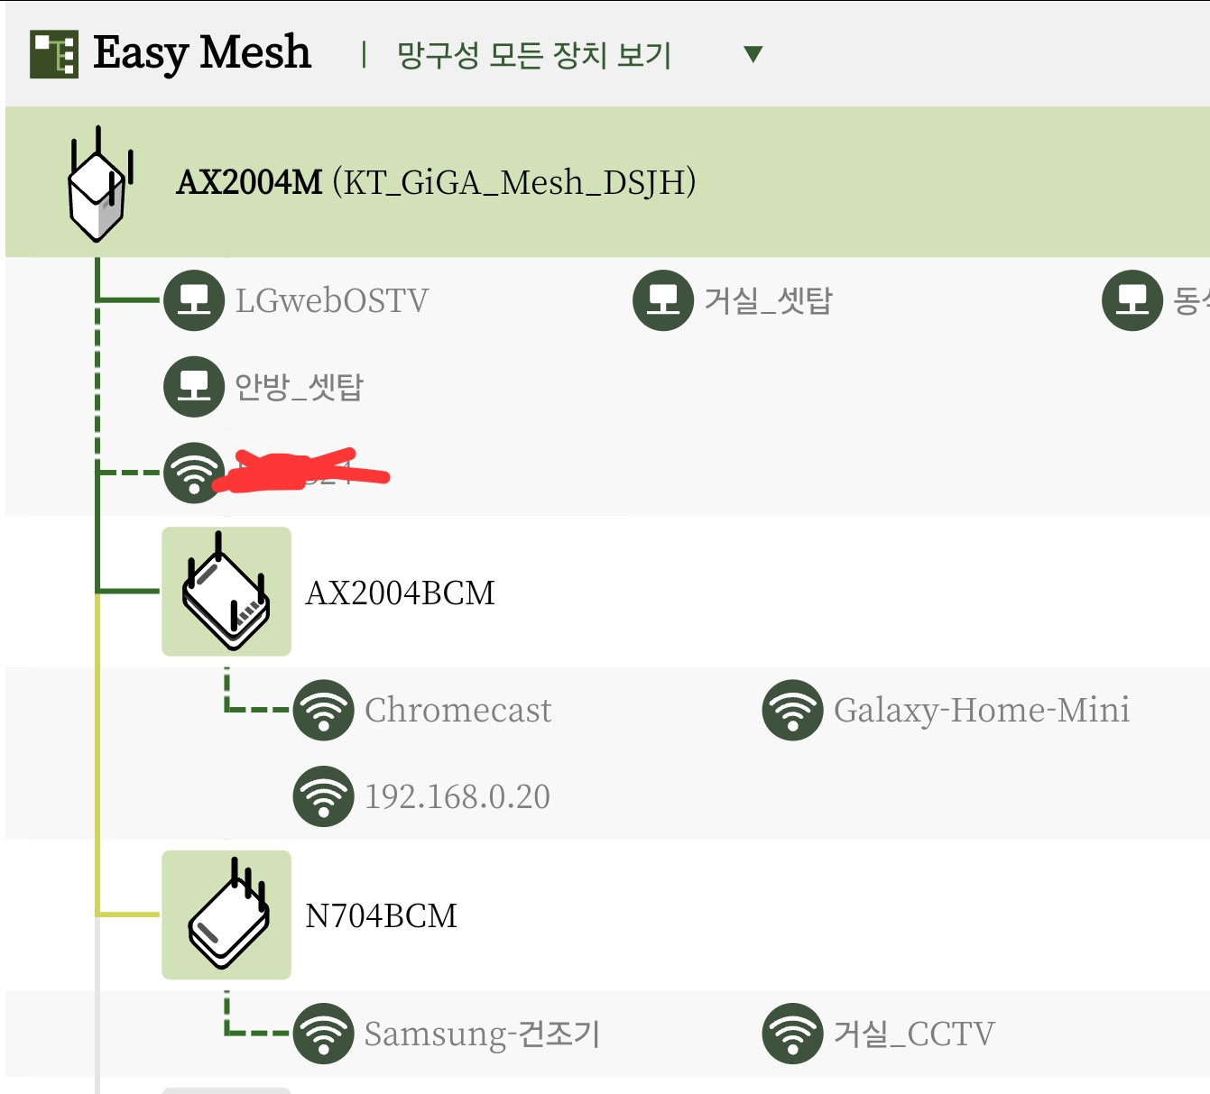
Task: Click the N704BCM mesh agent icon
Action: coord(226,915)
